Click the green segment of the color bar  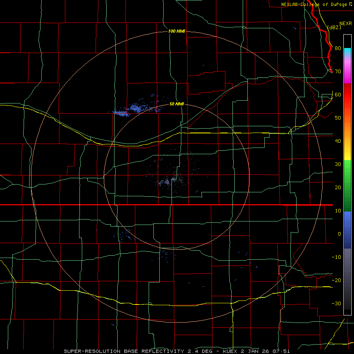347,186
